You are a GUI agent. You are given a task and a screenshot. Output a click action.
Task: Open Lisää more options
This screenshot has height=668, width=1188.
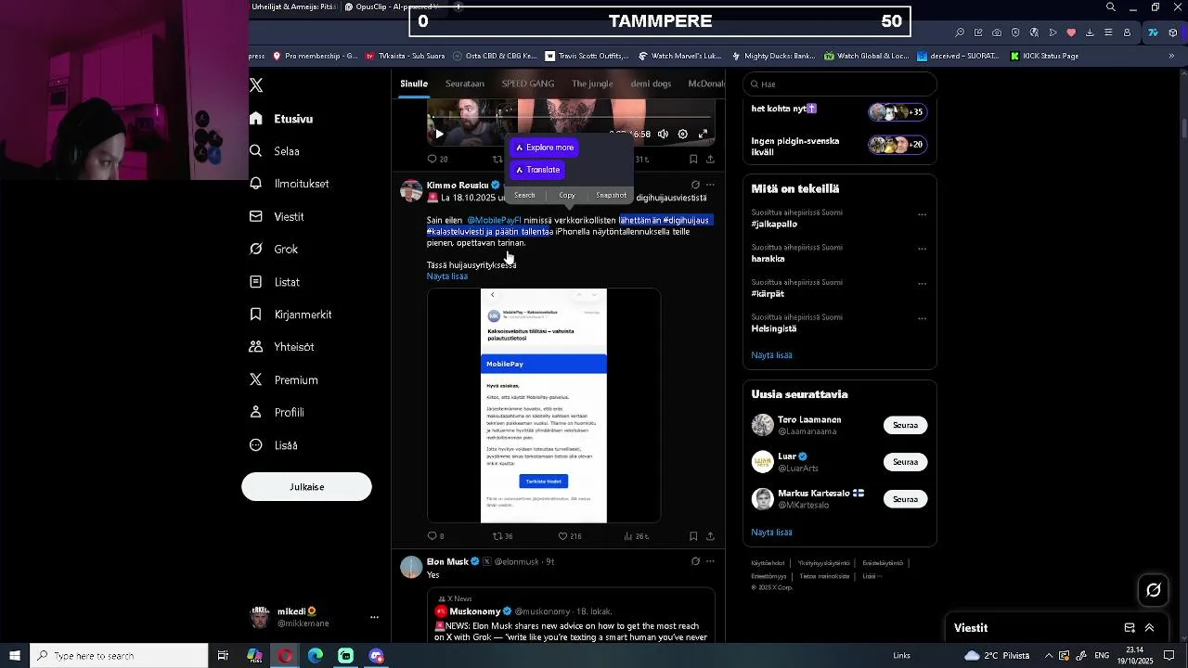[274, 445]
